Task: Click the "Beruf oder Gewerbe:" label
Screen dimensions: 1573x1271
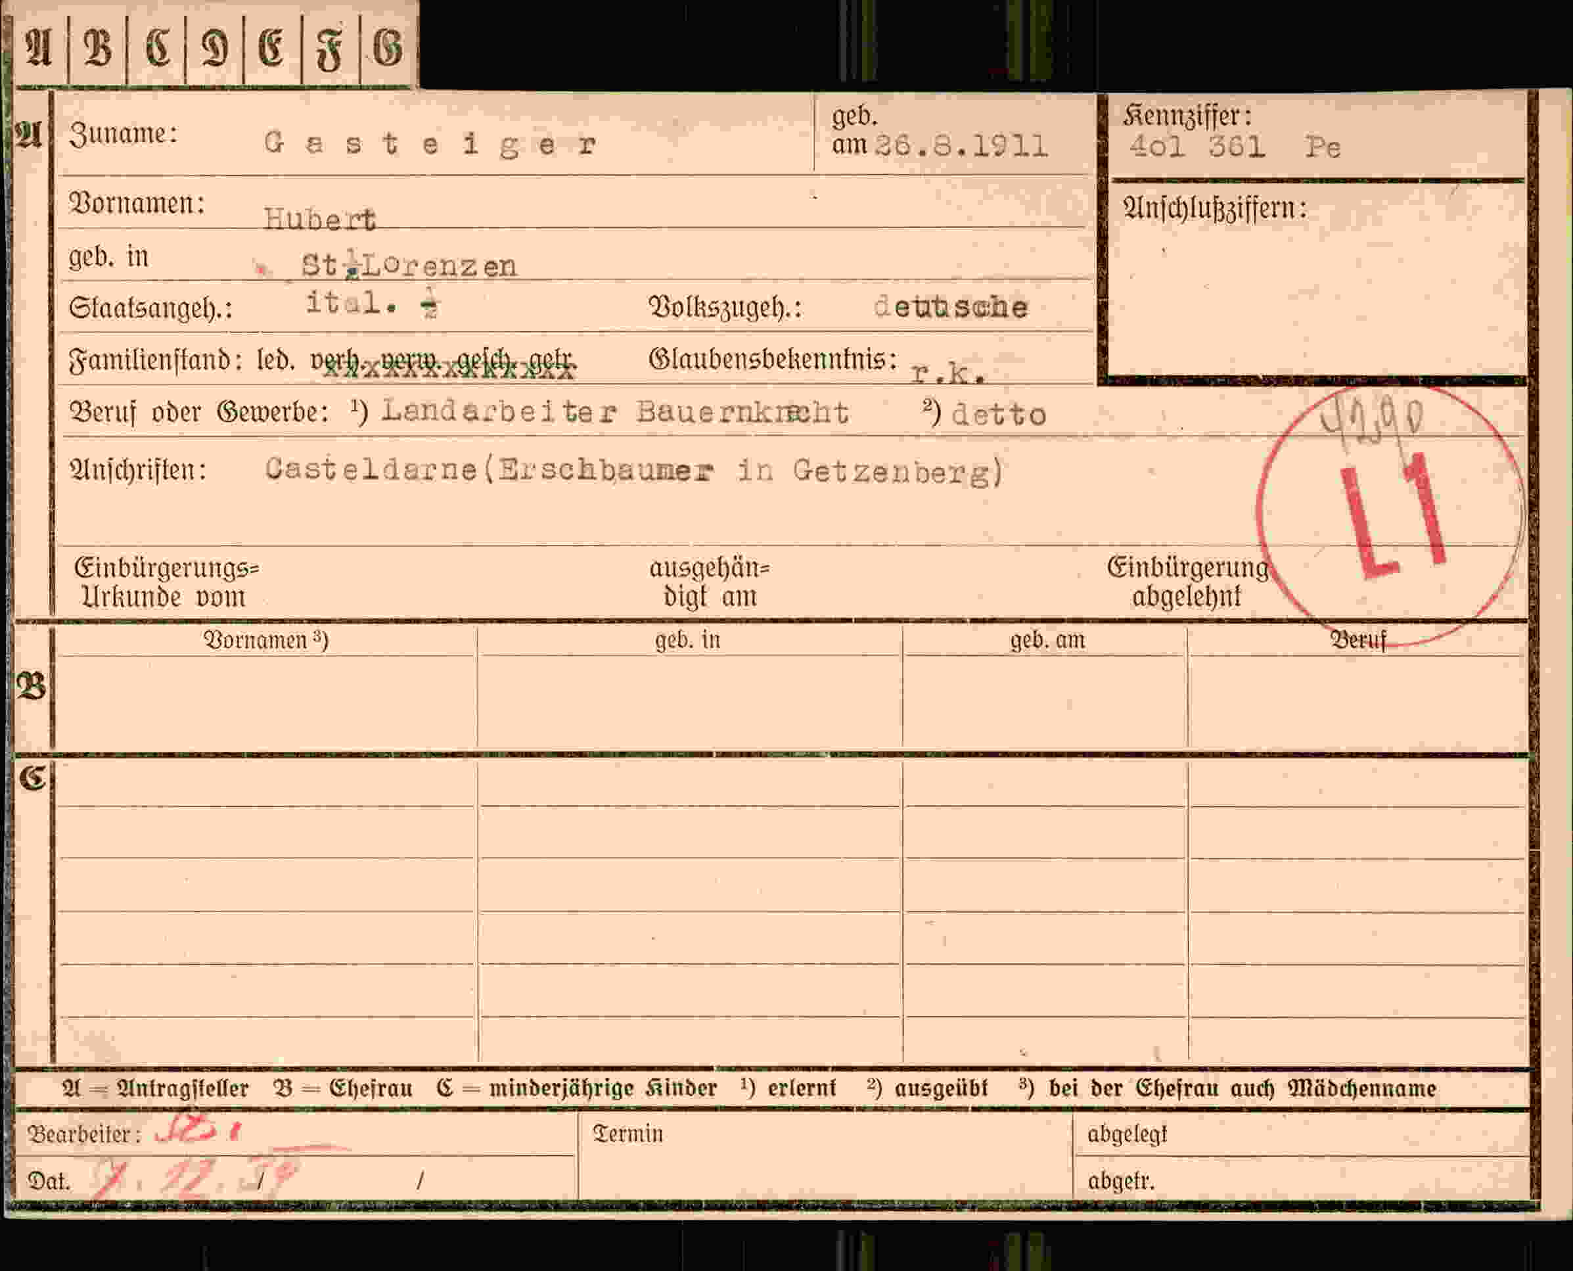Action: tap(198, 412)
